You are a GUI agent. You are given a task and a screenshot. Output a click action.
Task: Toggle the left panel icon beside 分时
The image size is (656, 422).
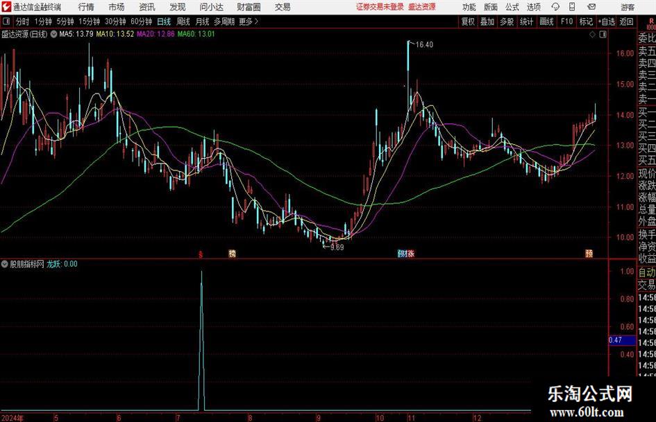[6, 21]
